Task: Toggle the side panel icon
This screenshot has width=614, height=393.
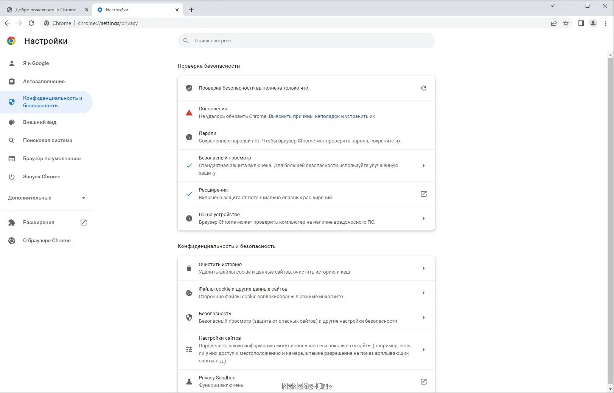Action: 581,23
